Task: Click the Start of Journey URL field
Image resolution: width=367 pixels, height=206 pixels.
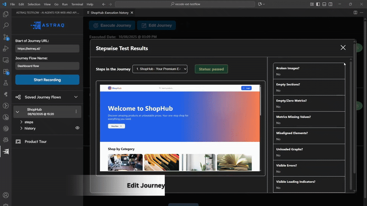Action: click(47, 49)
